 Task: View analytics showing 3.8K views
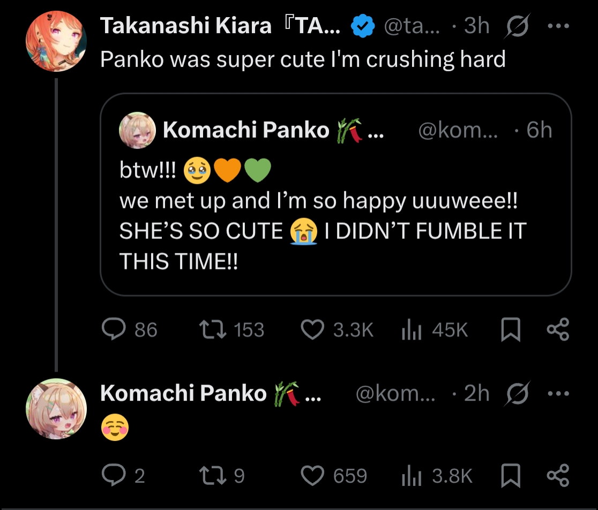coord(437,475)
